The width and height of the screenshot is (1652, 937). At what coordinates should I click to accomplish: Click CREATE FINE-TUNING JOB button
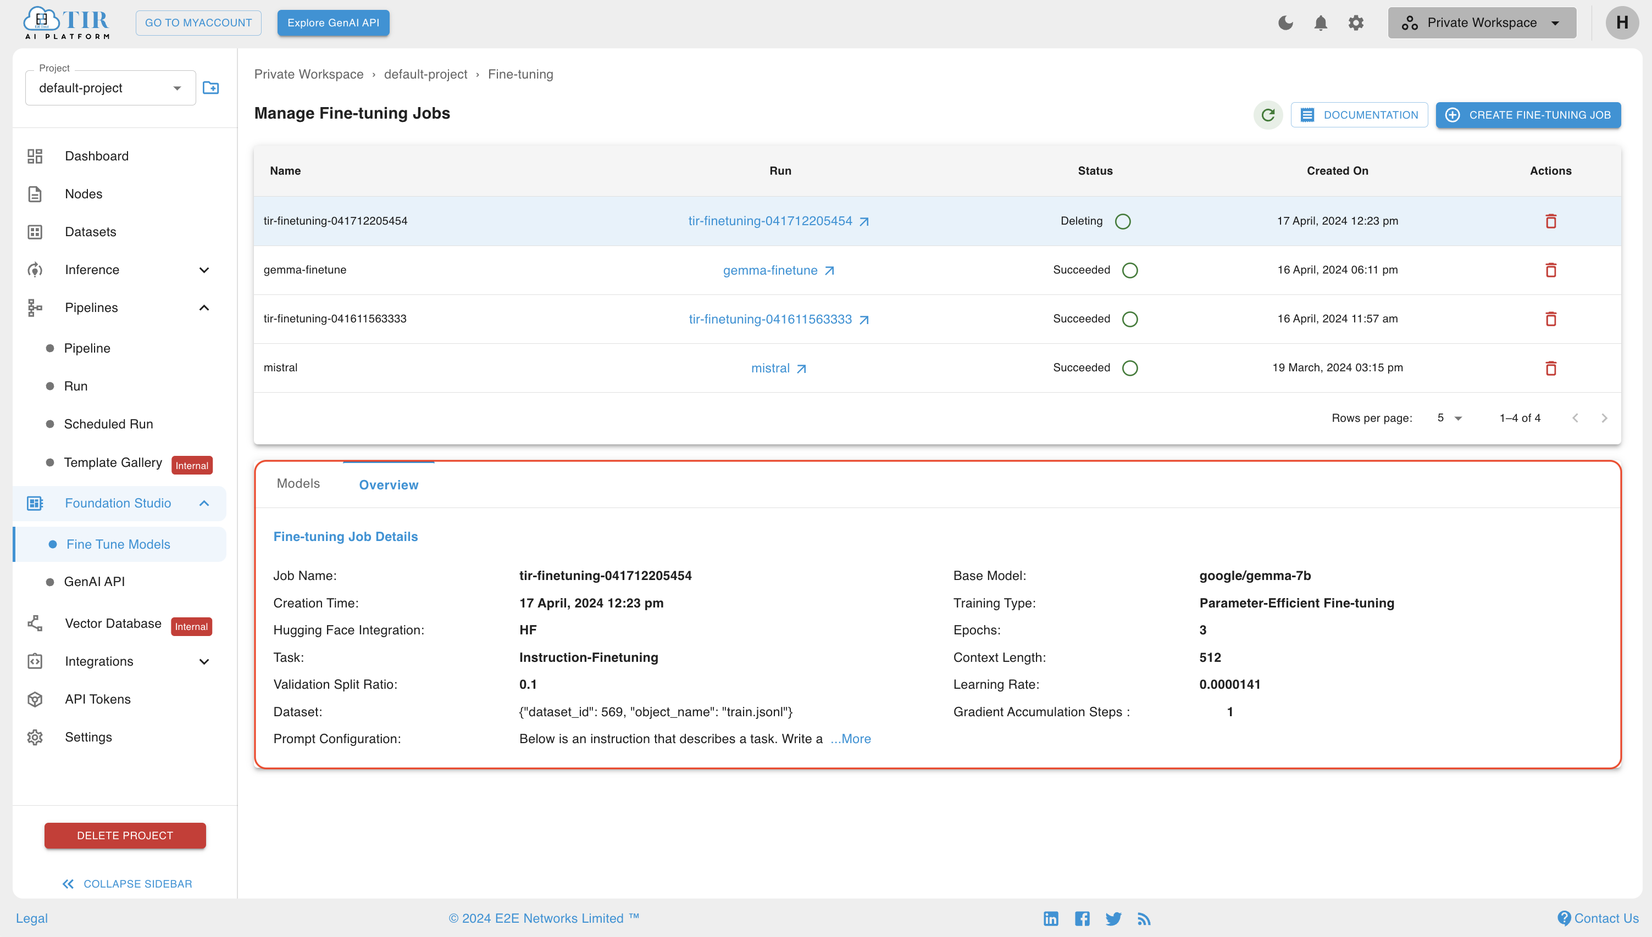coord(1528,115)
